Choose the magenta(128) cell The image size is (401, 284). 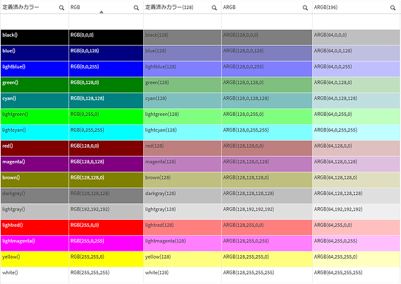(182, 165)
